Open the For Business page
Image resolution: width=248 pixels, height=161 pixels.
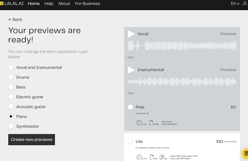pyautogui.click(x=88, y=3)
